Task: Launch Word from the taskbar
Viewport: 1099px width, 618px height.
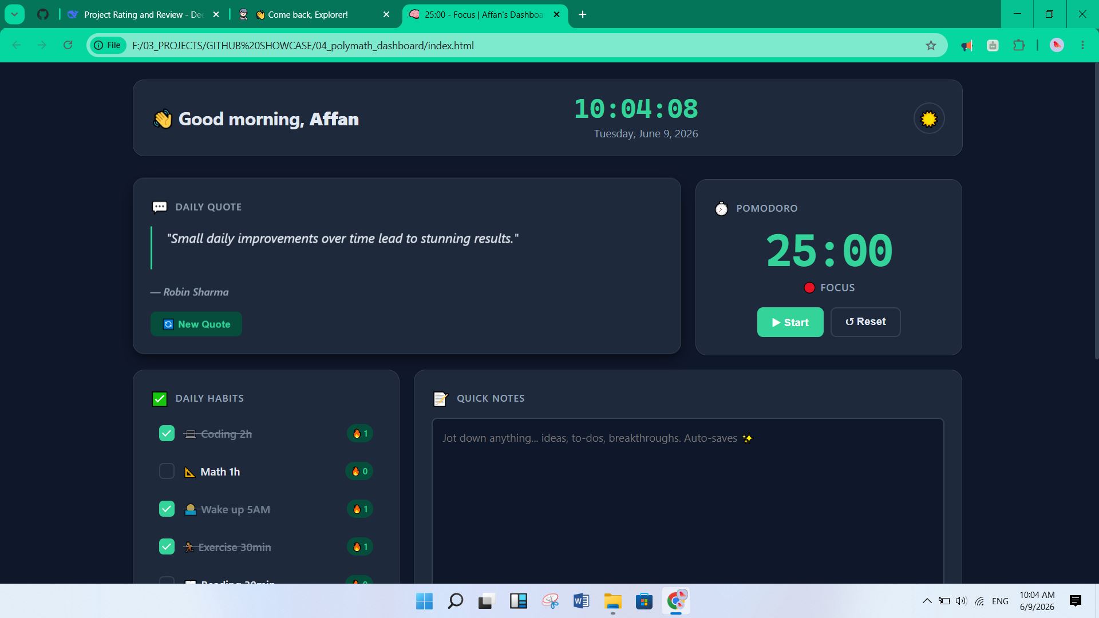Action: tap(581, 601)
